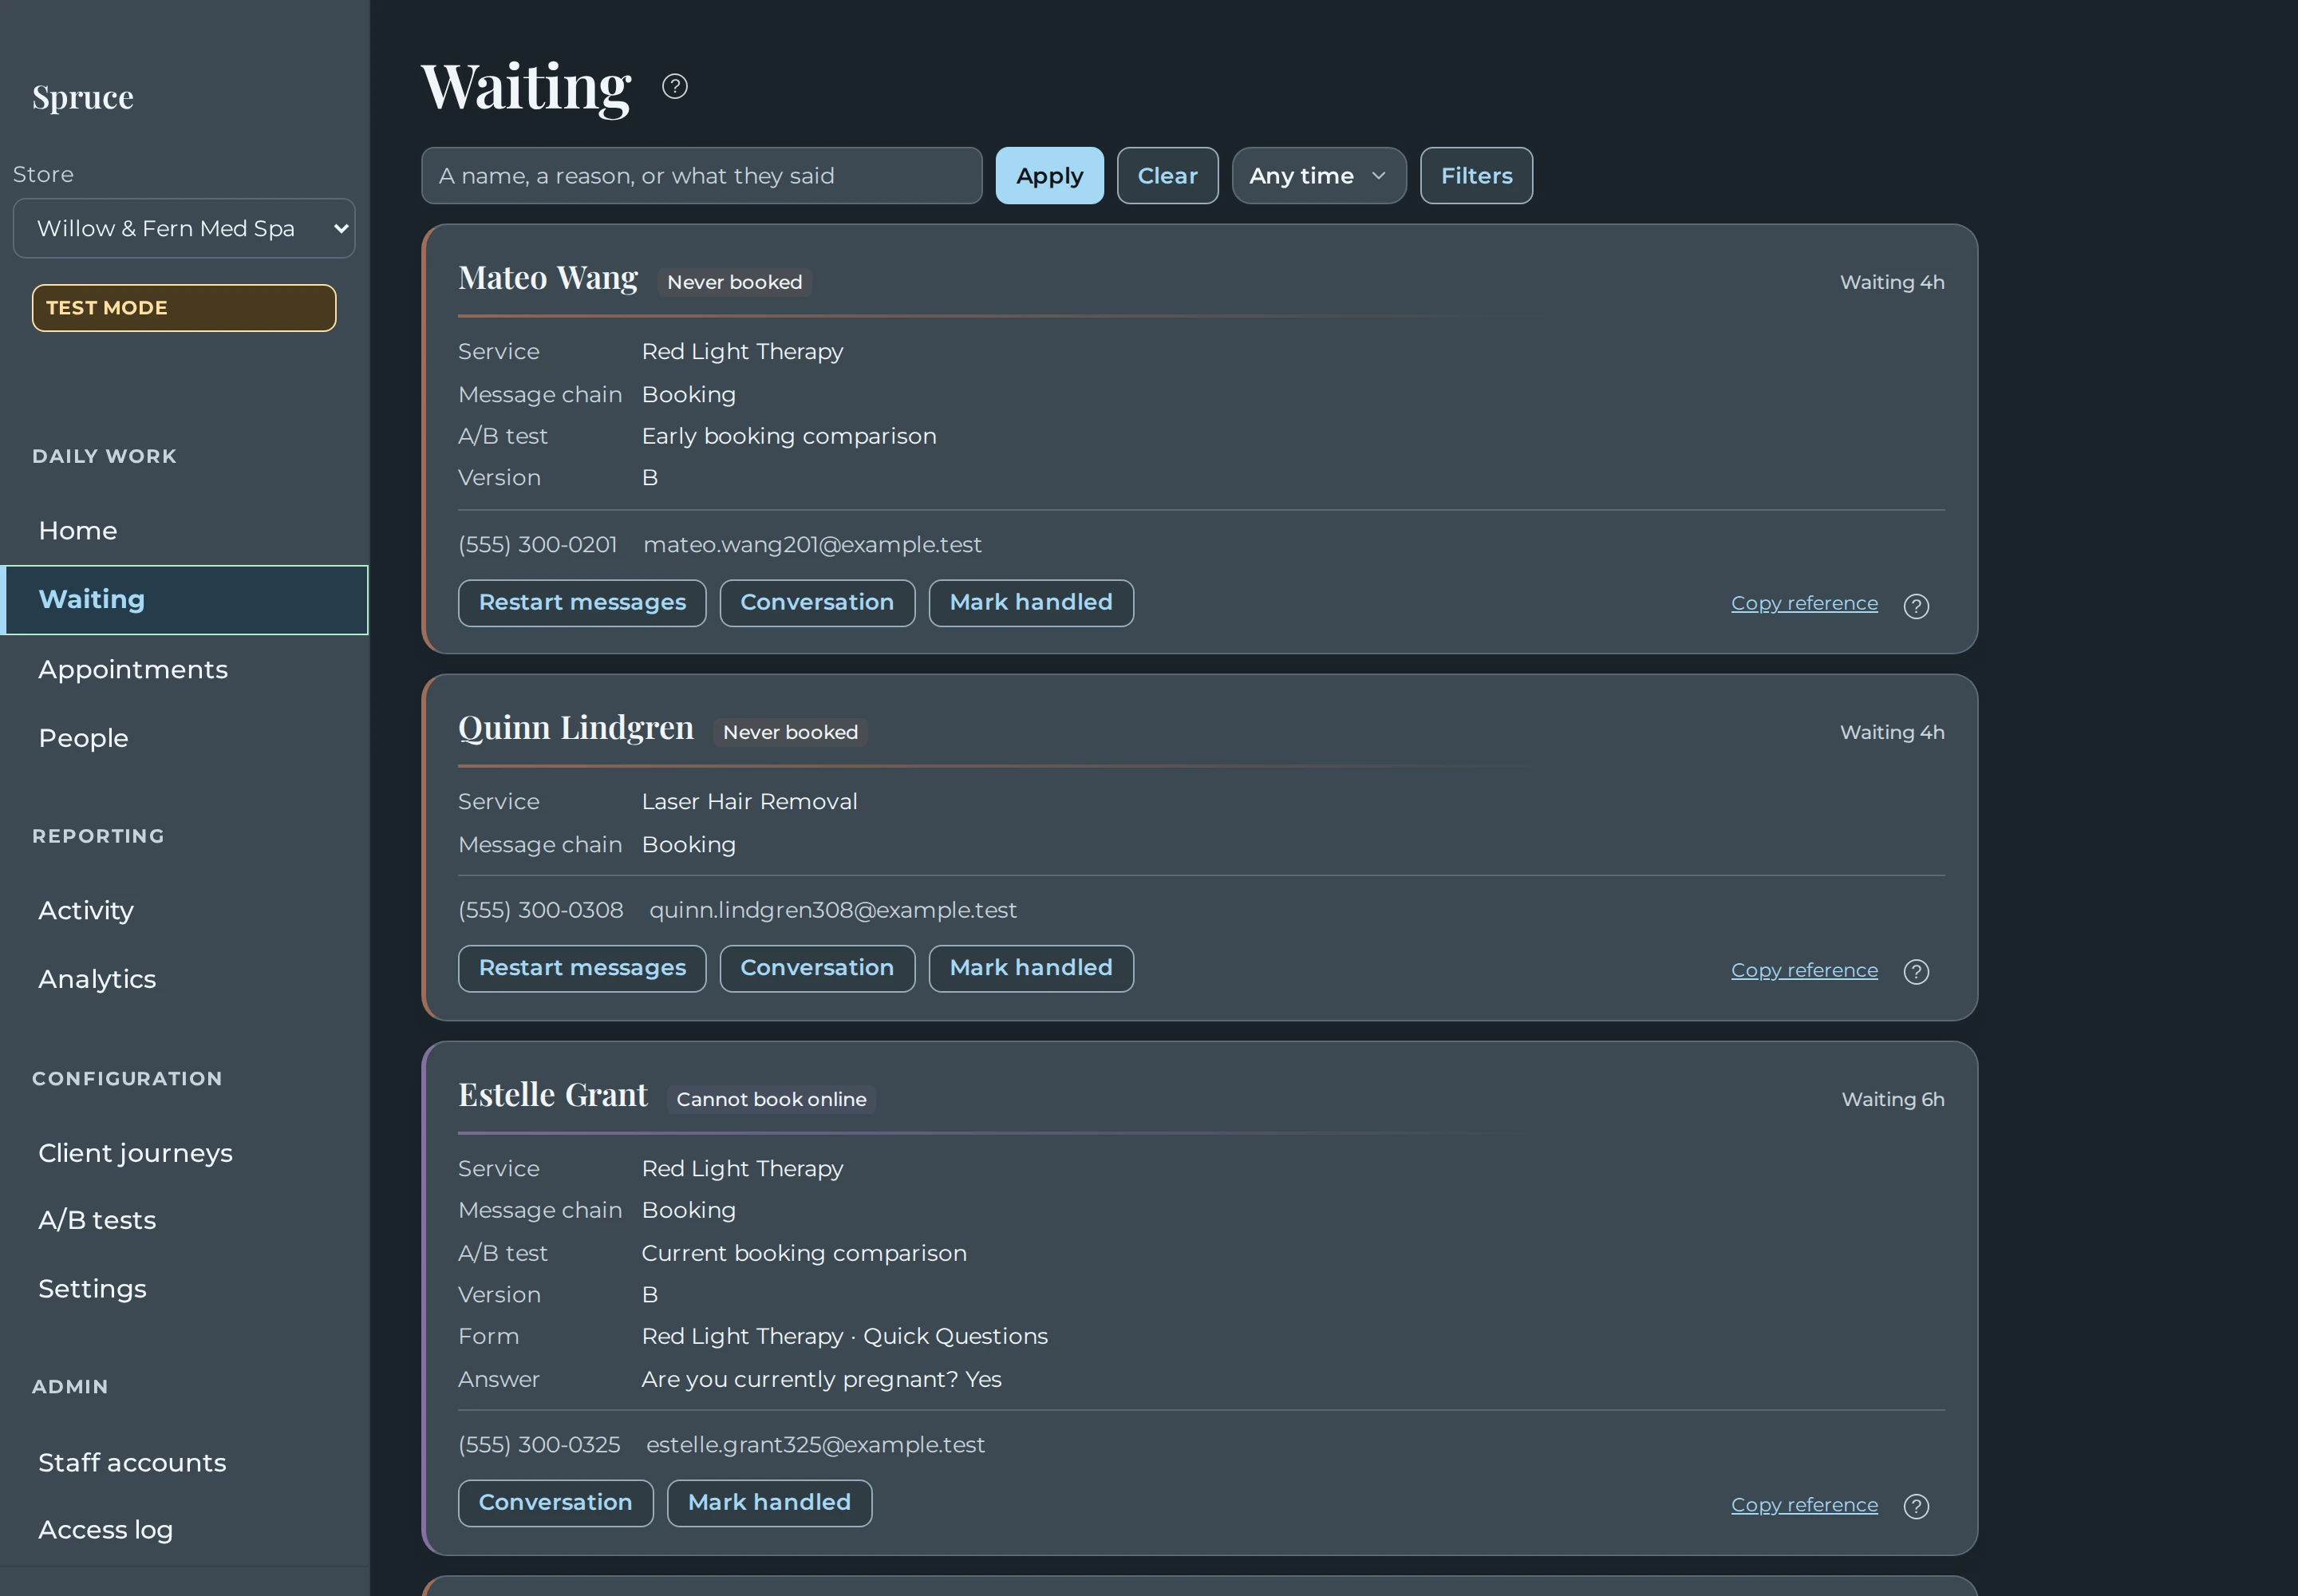Open Staff accounts admin page
Viewport: 2298px width, 1596px height.
pos(184,1463)
